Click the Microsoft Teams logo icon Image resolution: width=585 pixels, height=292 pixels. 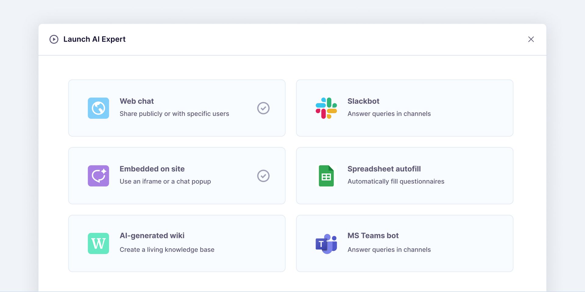pos(326,243)
